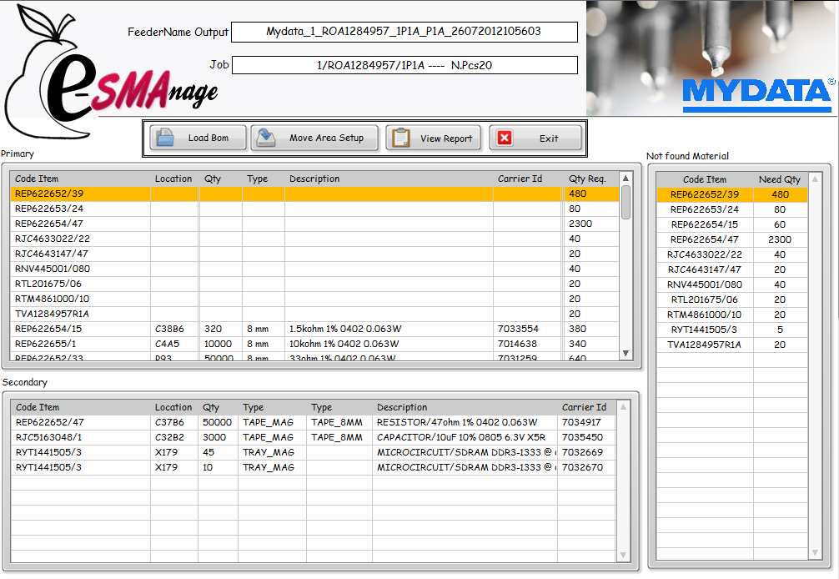Click the red X Exit icon
Image resolution: width=839 pixels, height=579 pixels.
pos(505,138)
